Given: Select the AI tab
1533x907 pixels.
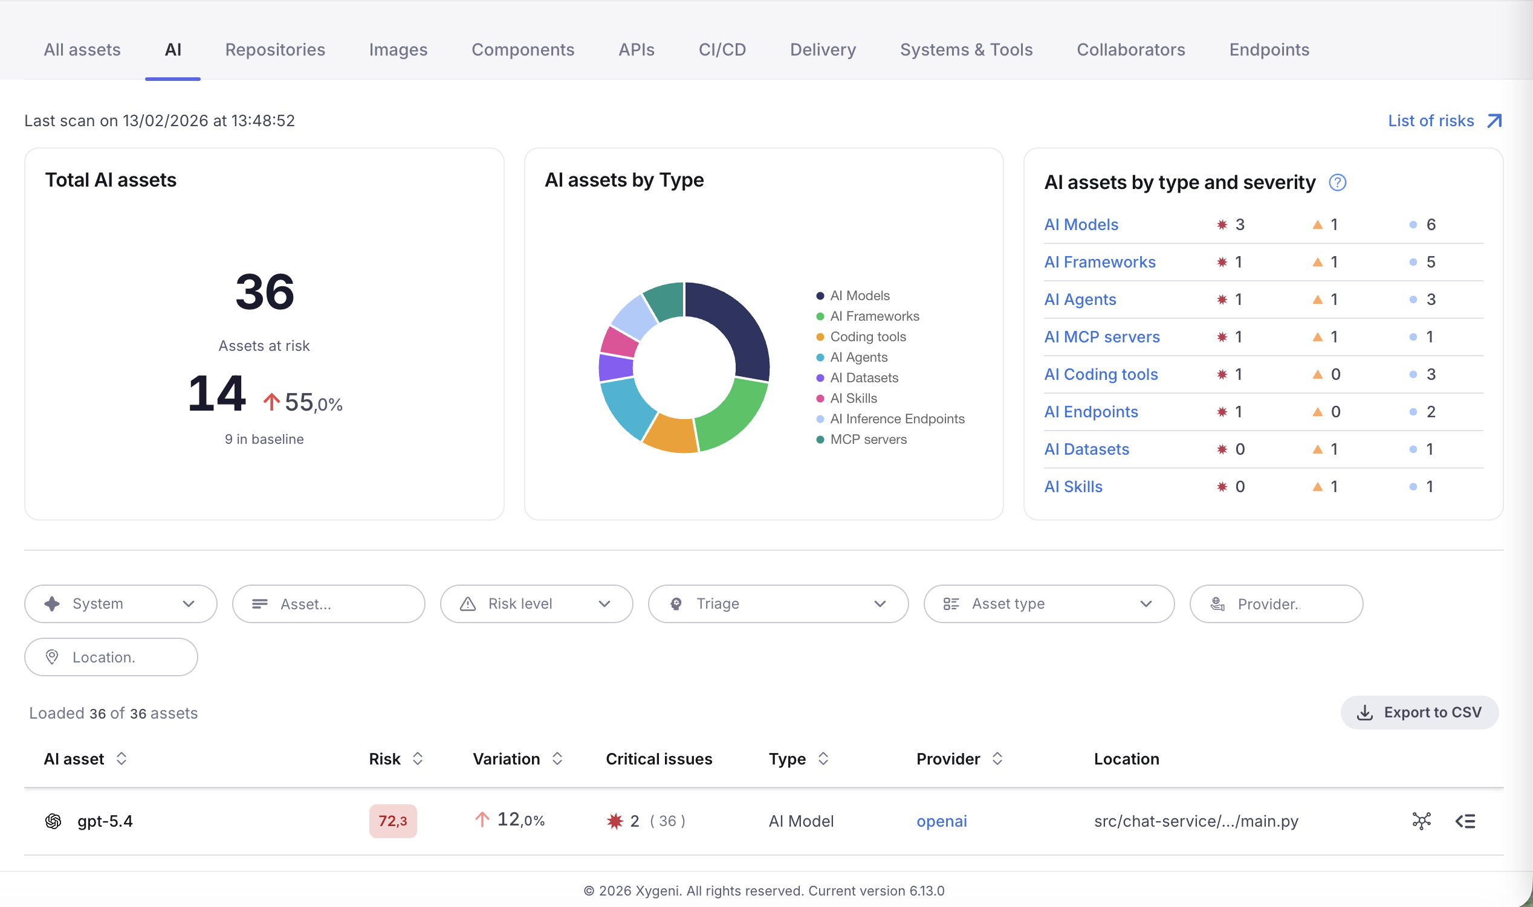Looking at the screenshot, I should click(x=172, y=50).
